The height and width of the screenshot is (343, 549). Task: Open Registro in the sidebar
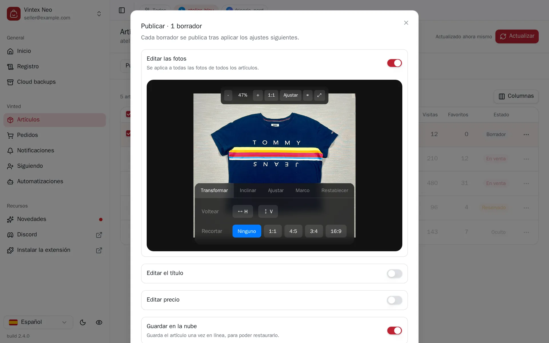(x=55, y=66)
